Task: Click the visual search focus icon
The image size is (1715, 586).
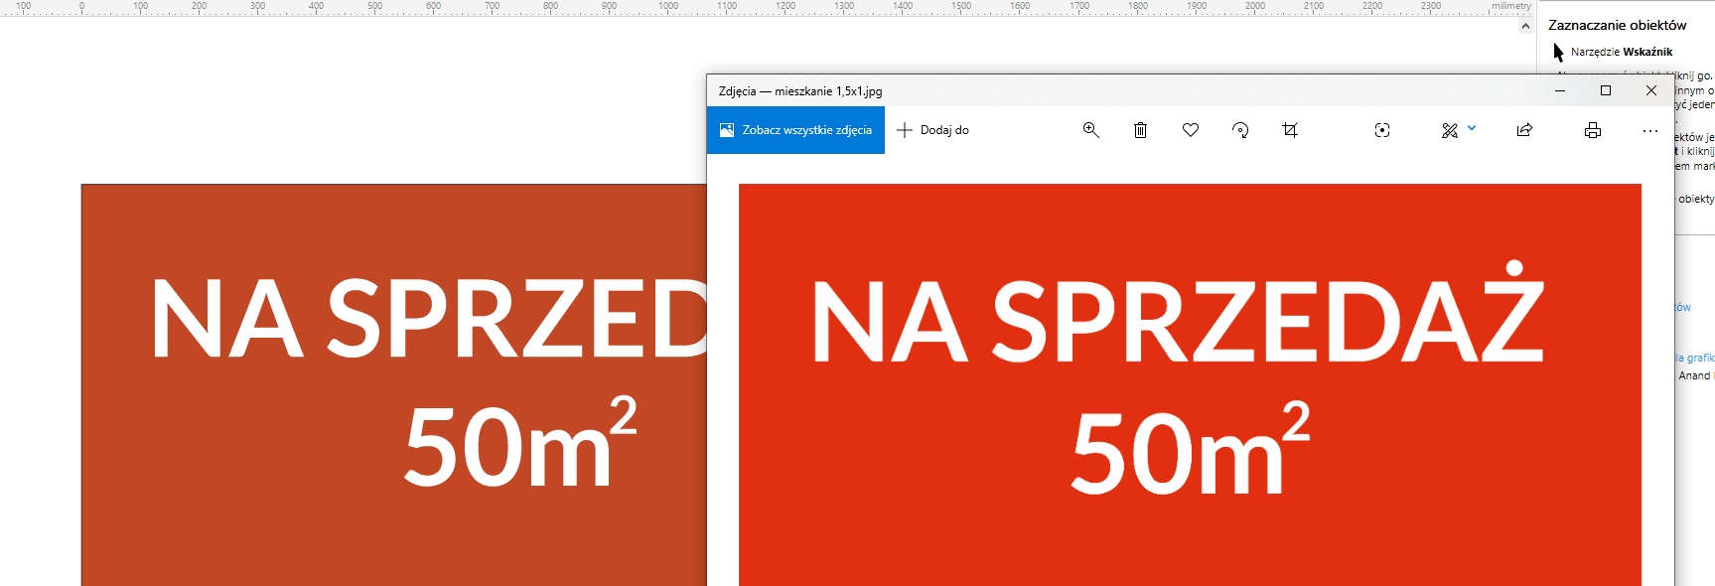Action: pos(1382,130)
